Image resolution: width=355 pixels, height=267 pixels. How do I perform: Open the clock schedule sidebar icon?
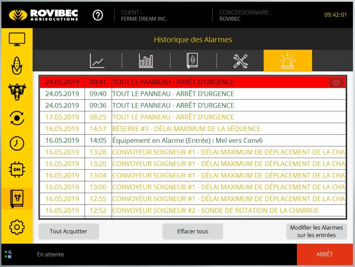tap(17, 144)
